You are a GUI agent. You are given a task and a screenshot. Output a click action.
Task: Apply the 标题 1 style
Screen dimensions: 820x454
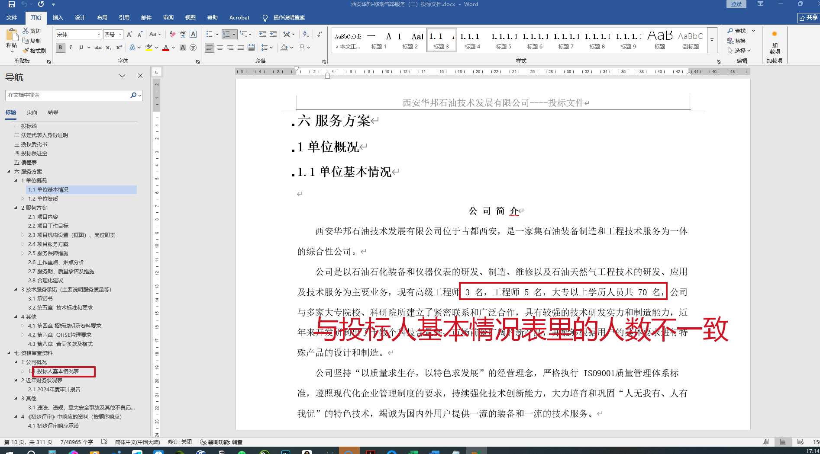point(379,40)
